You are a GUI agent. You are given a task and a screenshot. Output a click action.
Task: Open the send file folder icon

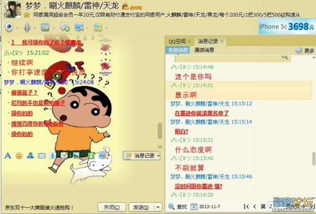click(45, 27)
